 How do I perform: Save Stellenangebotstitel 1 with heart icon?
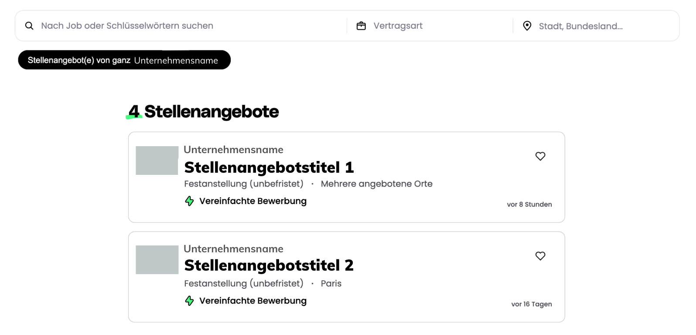(540, 156)
